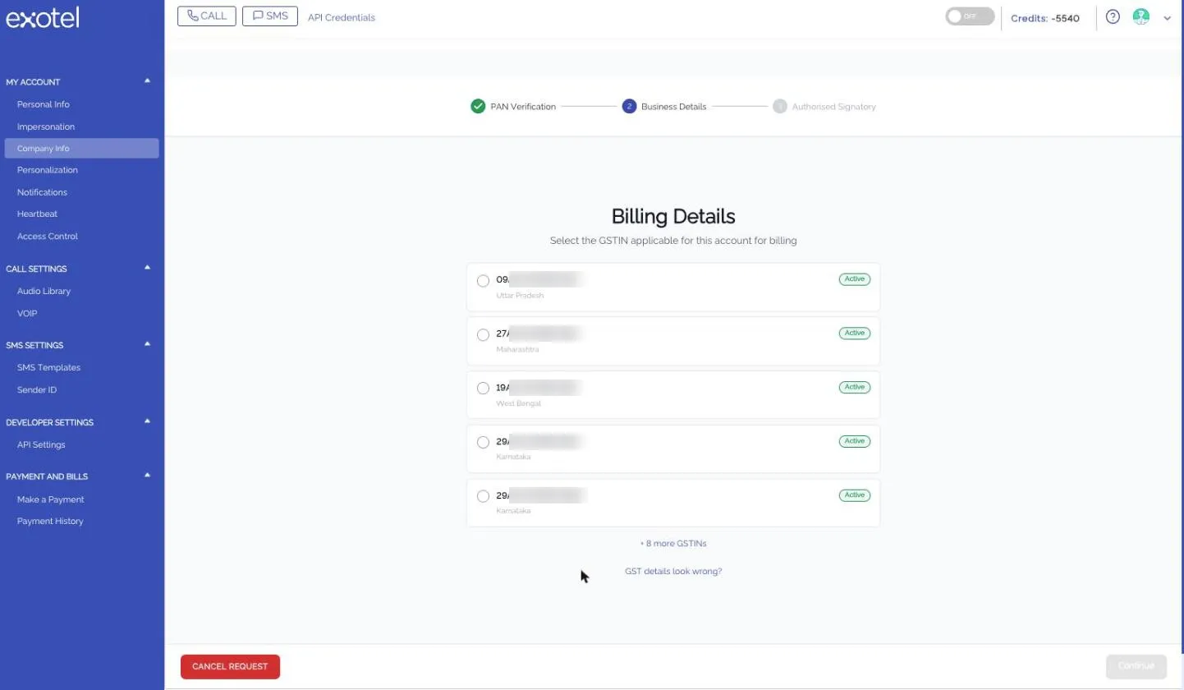This screenshot has height=690, width=1184.
Task: Click the Authorised Signatory step circle
Action: click(x=780, y=106)
